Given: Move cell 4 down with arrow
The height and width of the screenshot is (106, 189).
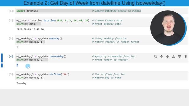Looking at the screenshot, I should pyautogui.click(x=167, y=57).
